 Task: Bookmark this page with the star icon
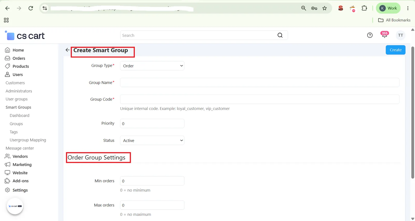pyautogui.click(x=324, y=8)
